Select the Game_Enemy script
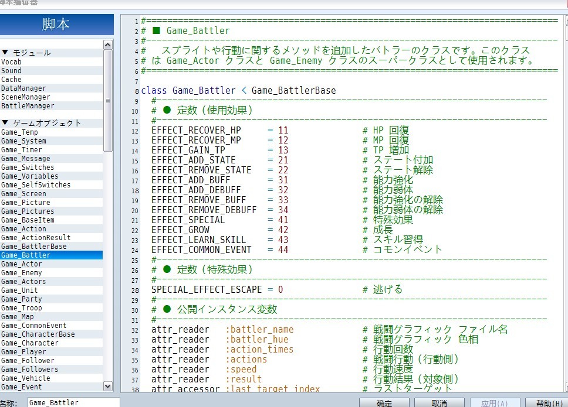Viewport: 568px width, 407px height. [x=52, y=272]
